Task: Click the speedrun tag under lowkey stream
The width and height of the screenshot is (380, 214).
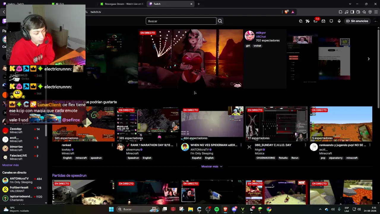Action: (x=96, y=158)
